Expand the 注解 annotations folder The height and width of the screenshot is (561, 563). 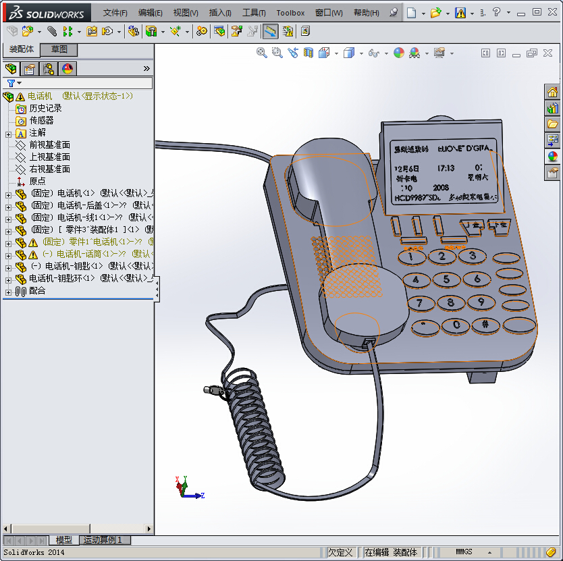[8, 135]
